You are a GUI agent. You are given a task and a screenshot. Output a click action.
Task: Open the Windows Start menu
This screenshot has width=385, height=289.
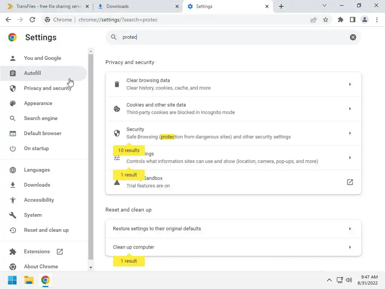(x=12, y=280)
